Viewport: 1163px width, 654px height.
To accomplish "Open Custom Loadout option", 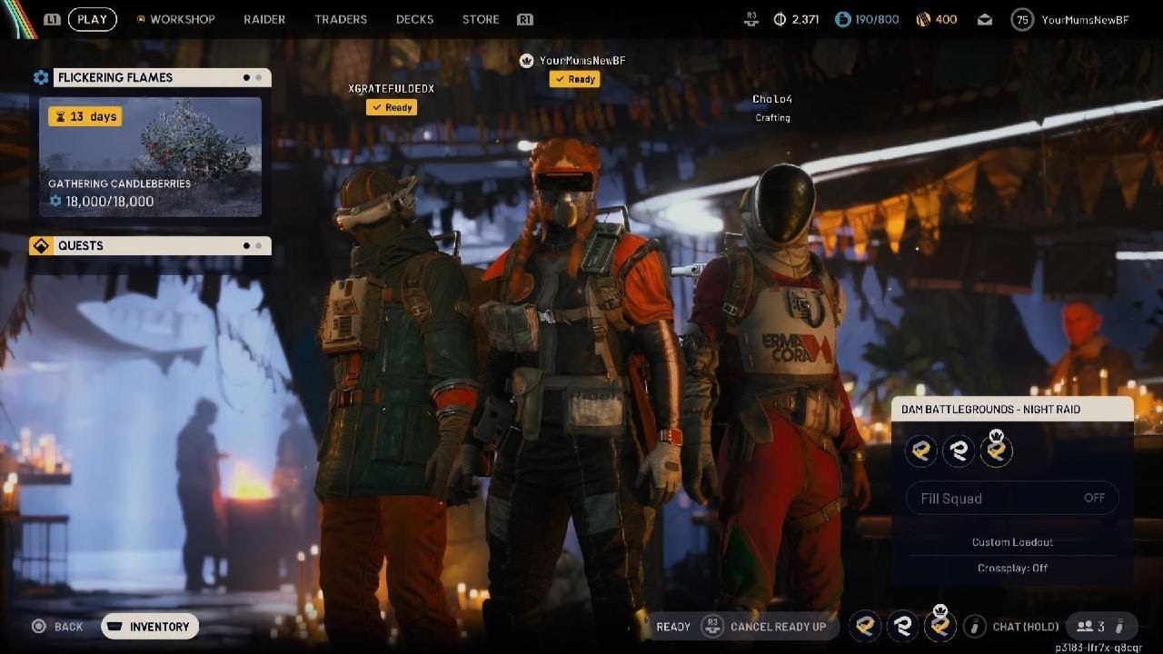I will (1012, 542).
